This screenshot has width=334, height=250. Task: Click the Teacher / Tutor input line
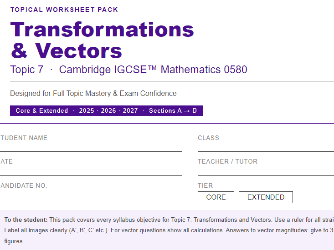[266, 171]
